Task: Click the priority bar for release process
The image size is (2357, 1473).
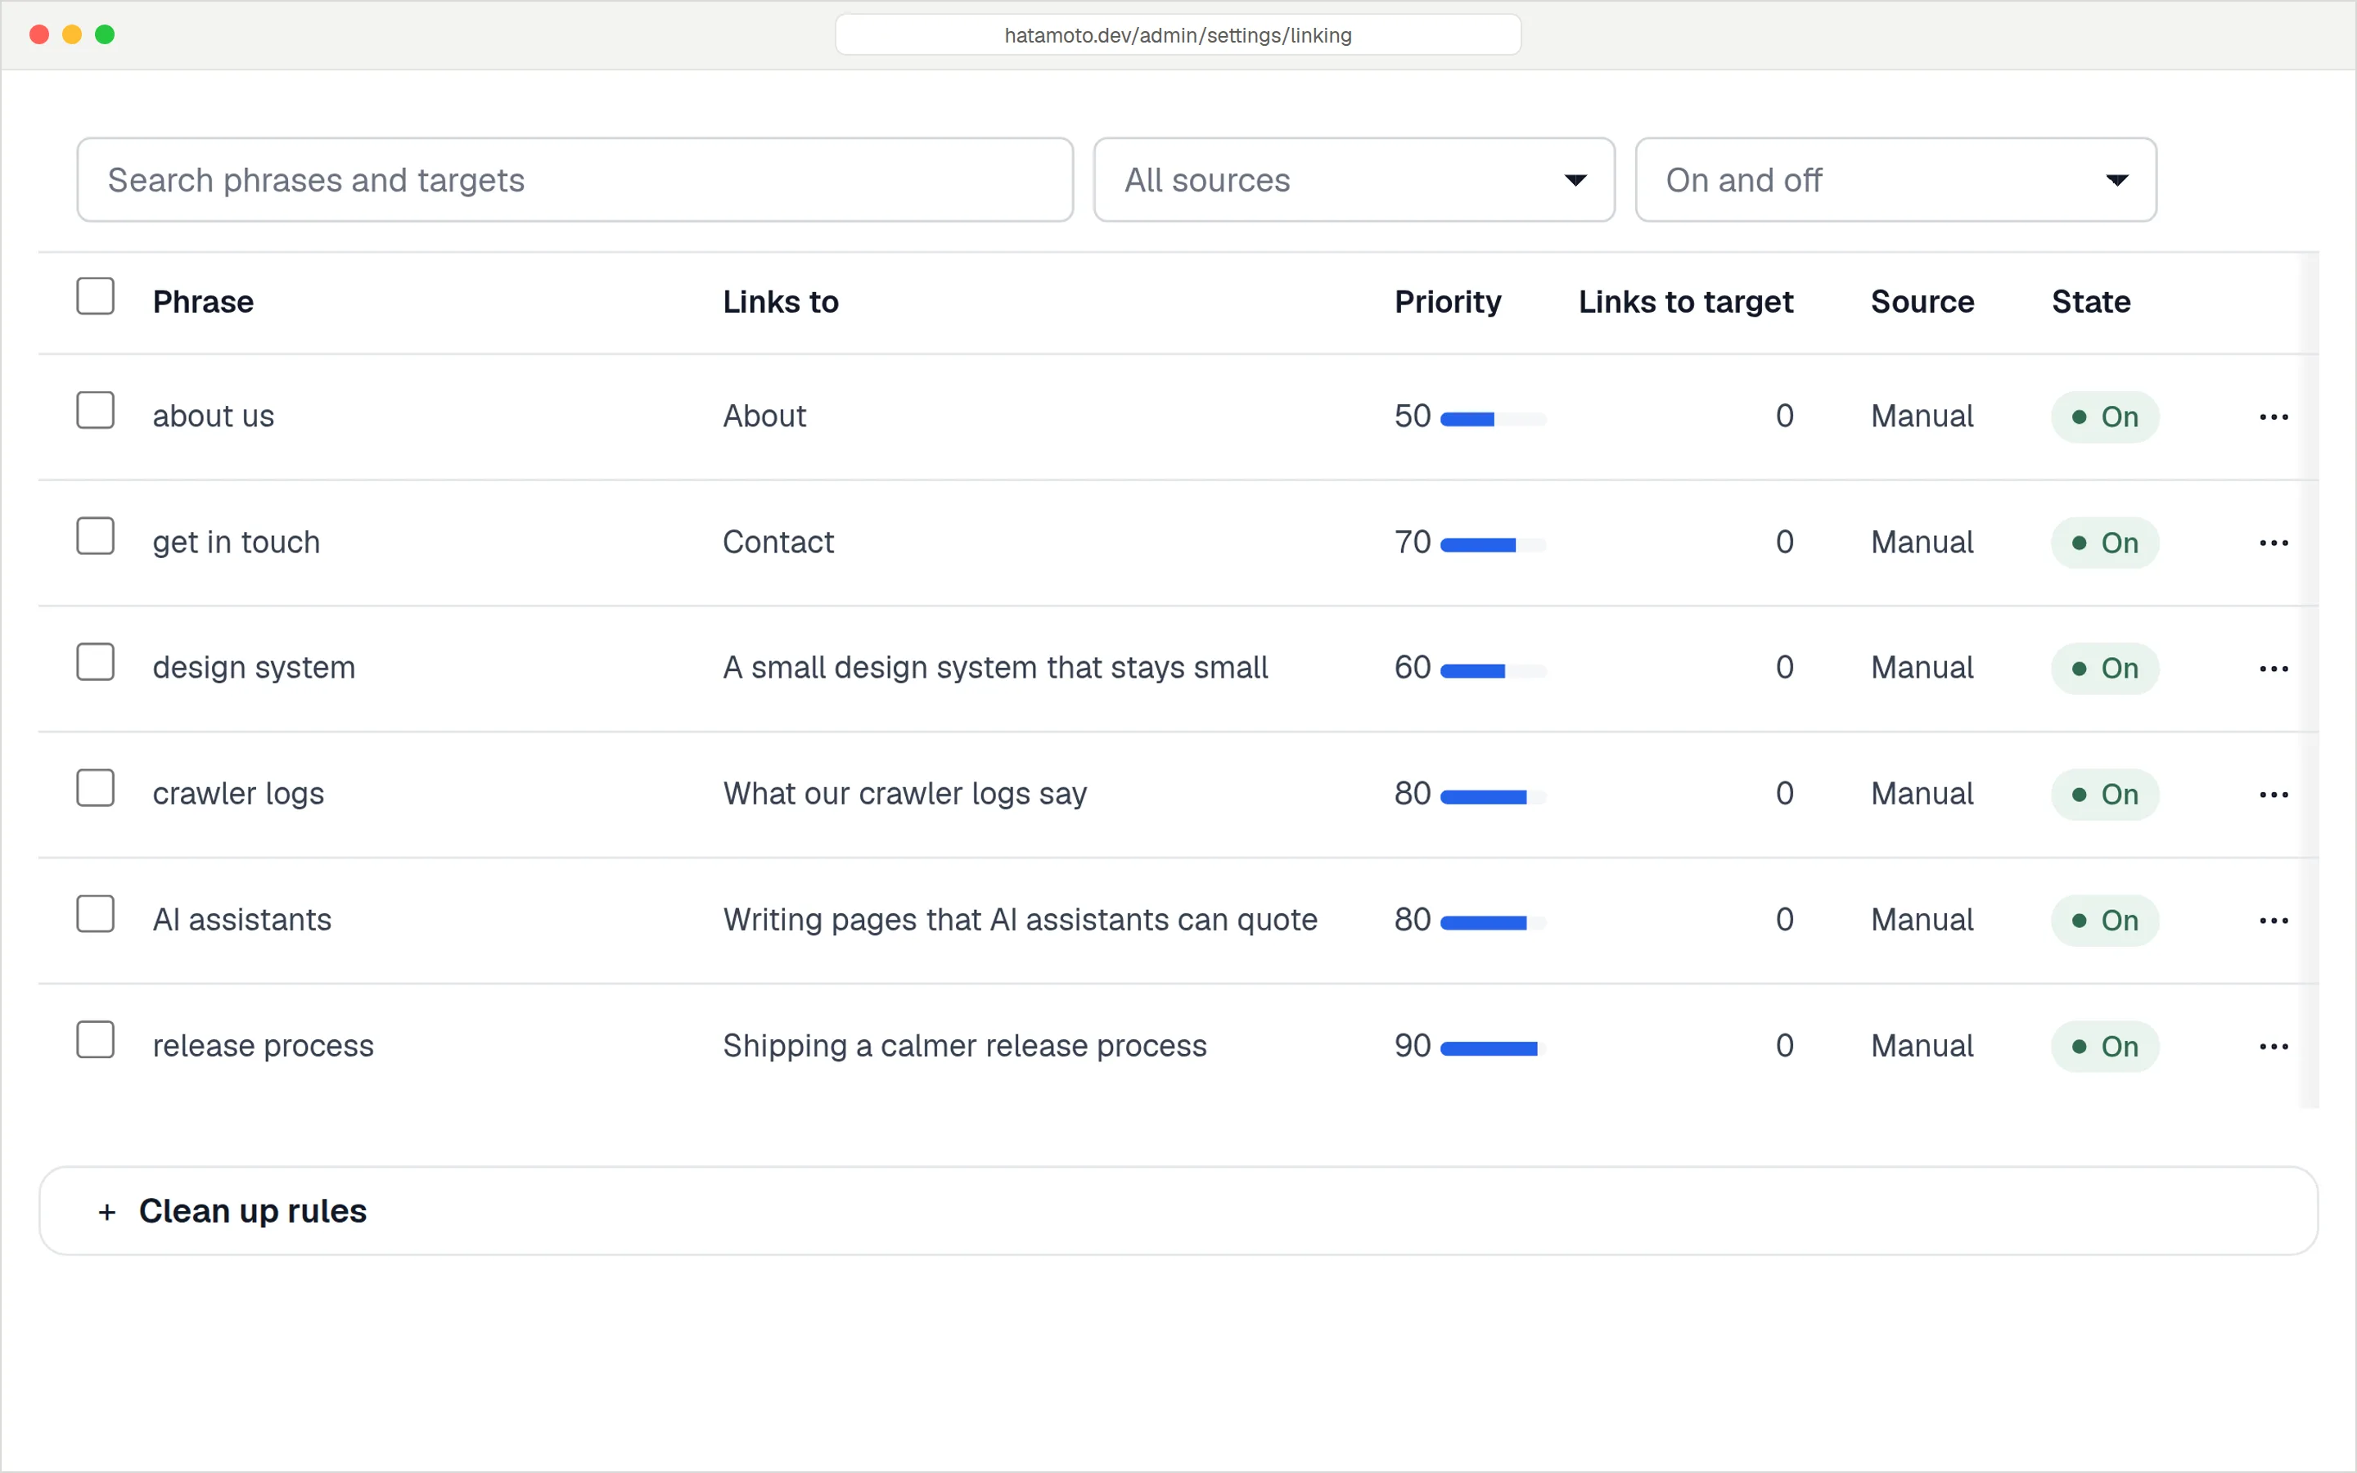Action: tap(1493, 1049)
